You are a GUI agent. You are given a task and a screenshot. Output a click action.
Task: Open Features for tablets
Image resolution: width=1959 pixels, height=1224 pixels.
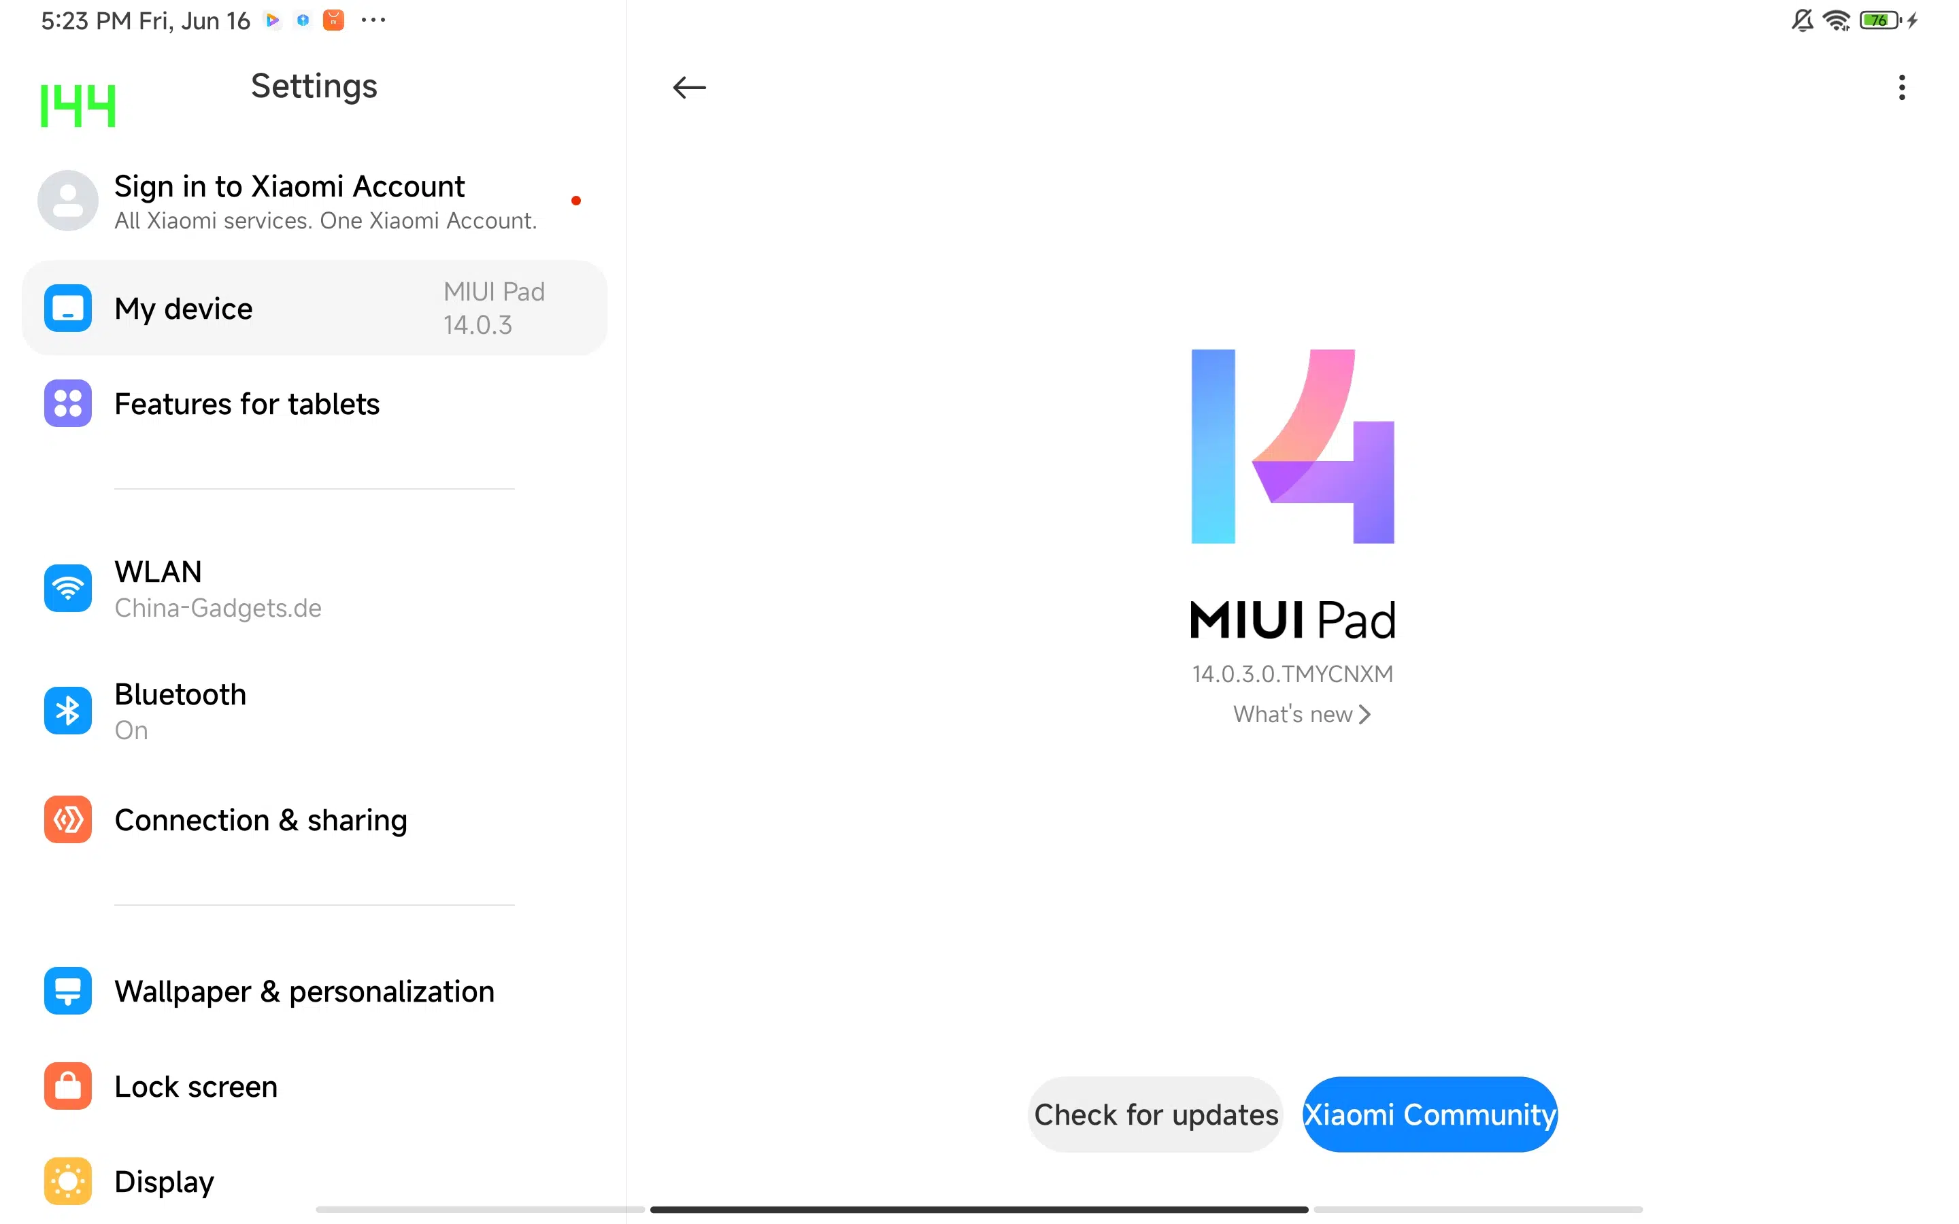[314, 403]
